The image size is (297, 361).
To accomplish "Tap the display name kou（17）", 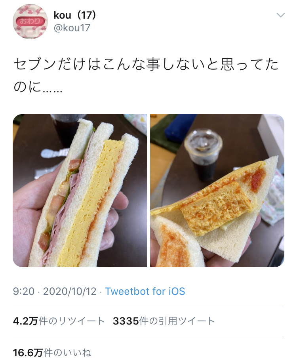I will [74, 15].
